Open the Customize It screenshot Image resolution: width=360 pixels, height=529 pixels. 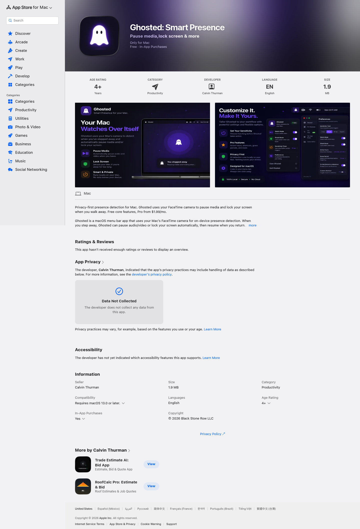click(x=282, y=145)
